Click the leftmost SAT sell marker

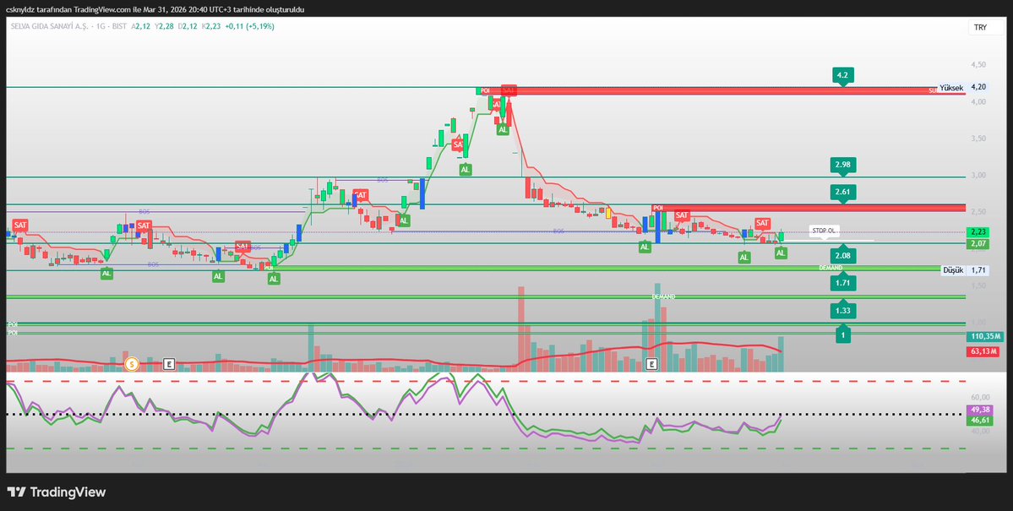(20, 225)
